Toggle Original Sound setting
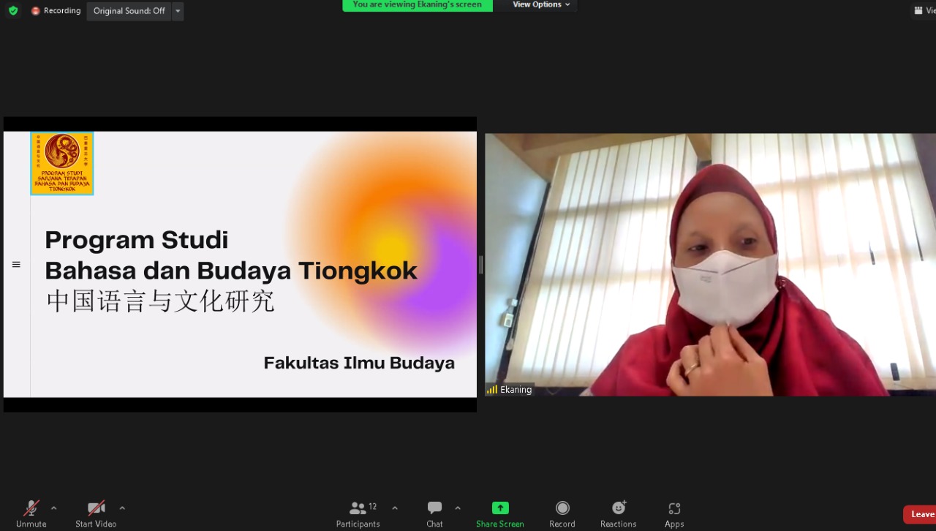Viewport: 936px width, 531px height. 129,11
